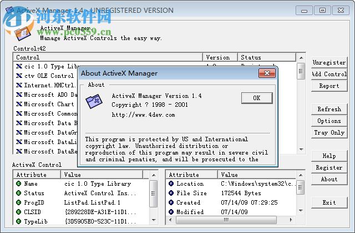Click the C:\Windows\system32 location value
Viewport: 355px width, 233px height.
point(258,184)
